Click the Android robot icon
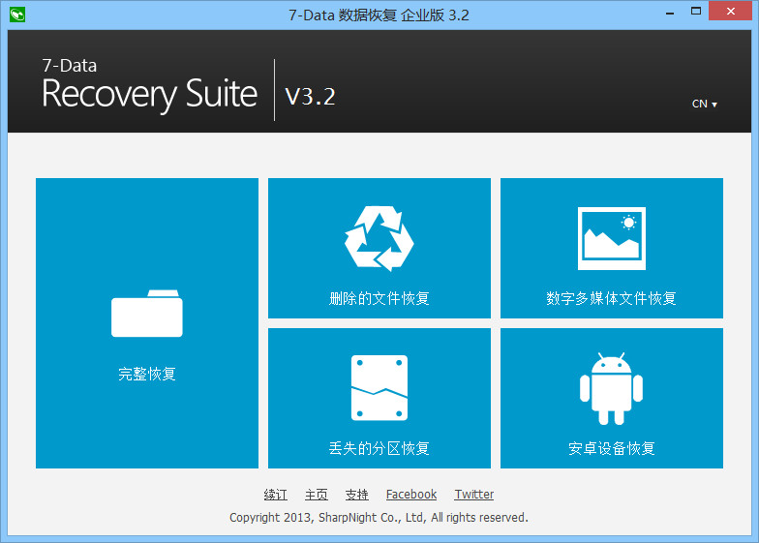 click(612, 389)
